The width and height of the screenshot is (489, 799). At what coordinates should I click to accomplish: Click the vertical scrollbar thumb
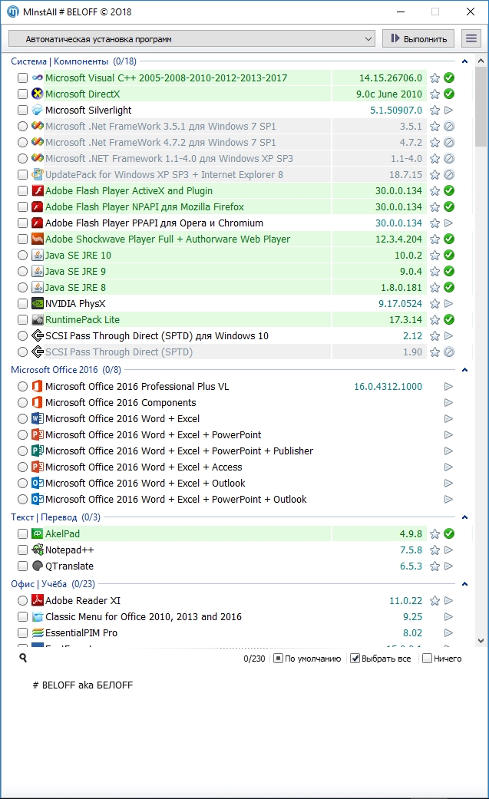point(481,107)
